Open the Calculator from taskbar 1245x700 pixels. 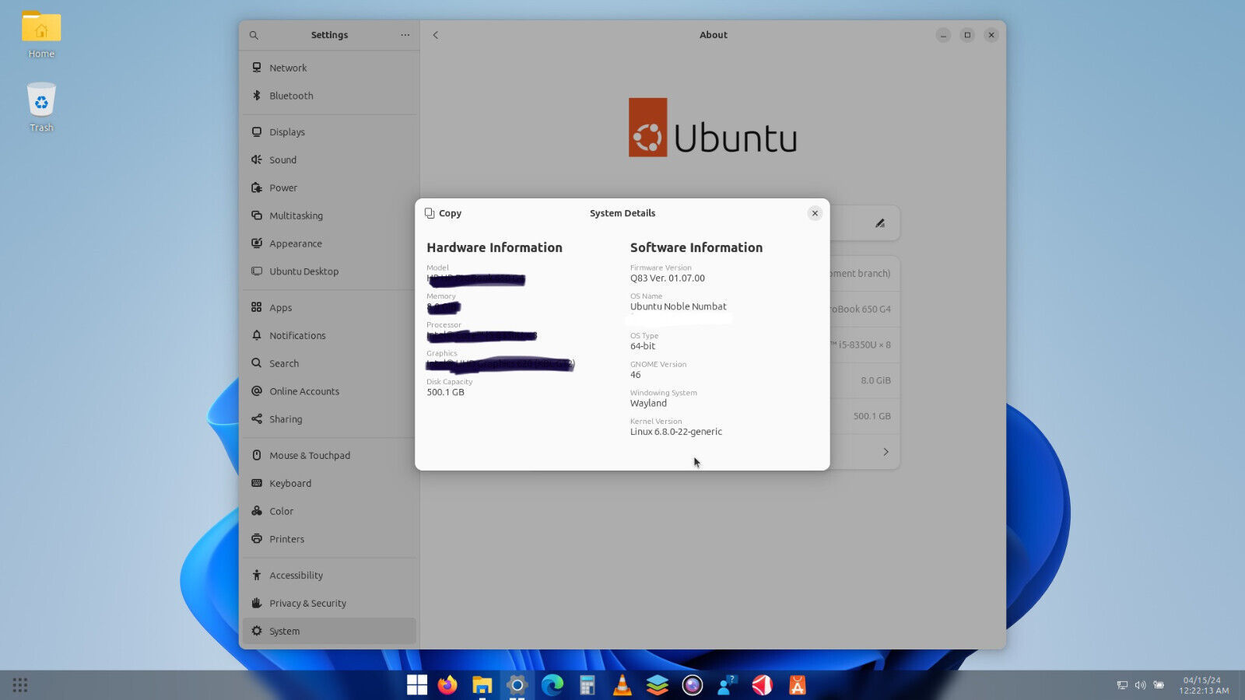click(587, 685)
